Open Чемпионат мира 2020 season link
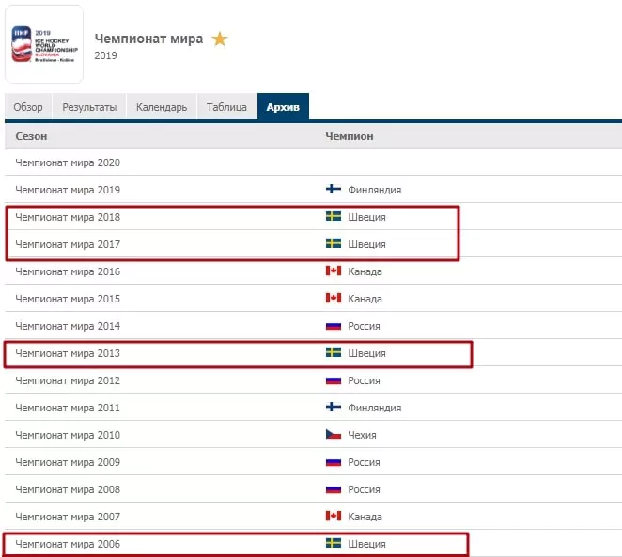The width and height of the screenshot is (622, 557). coord(68,162)
